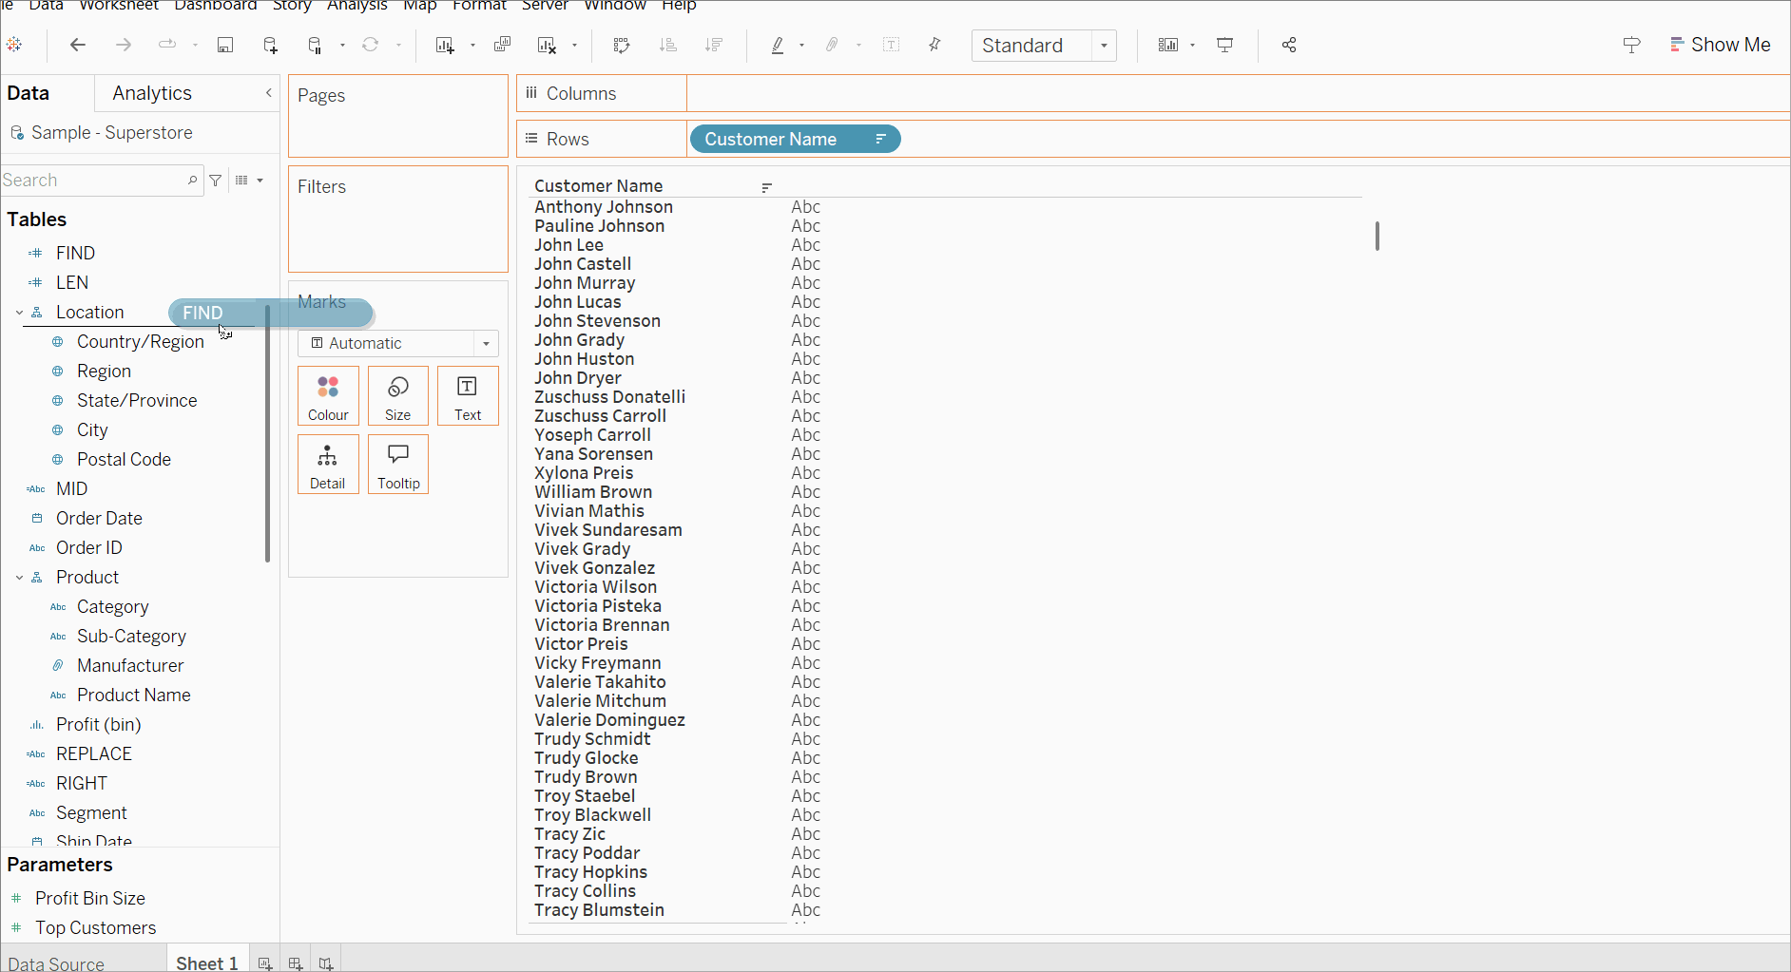Toggle sort on Customer Name header

(766, 187)
